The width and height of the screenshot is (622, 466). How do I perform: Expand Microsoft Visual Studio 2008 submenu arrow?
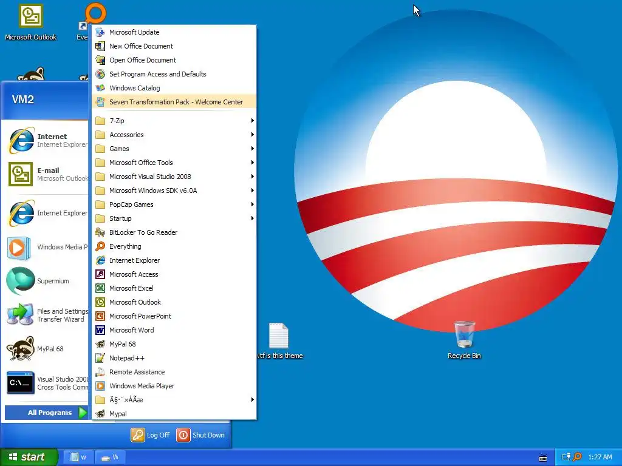252,177
